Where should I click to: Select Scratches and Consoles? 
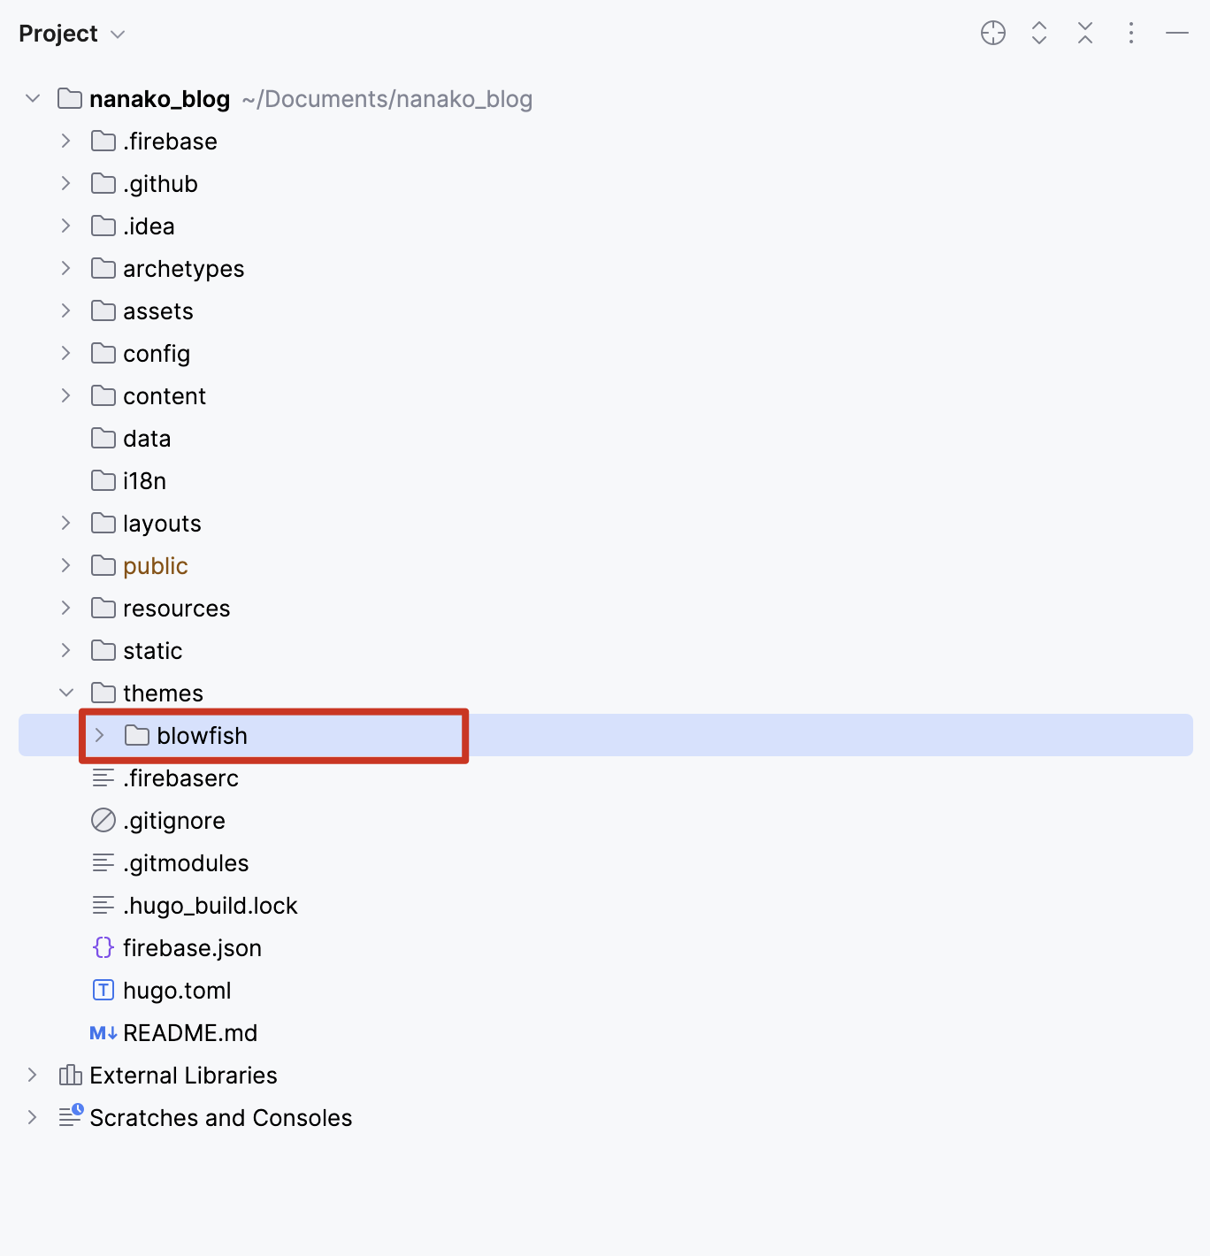(x=221, y=1118)
